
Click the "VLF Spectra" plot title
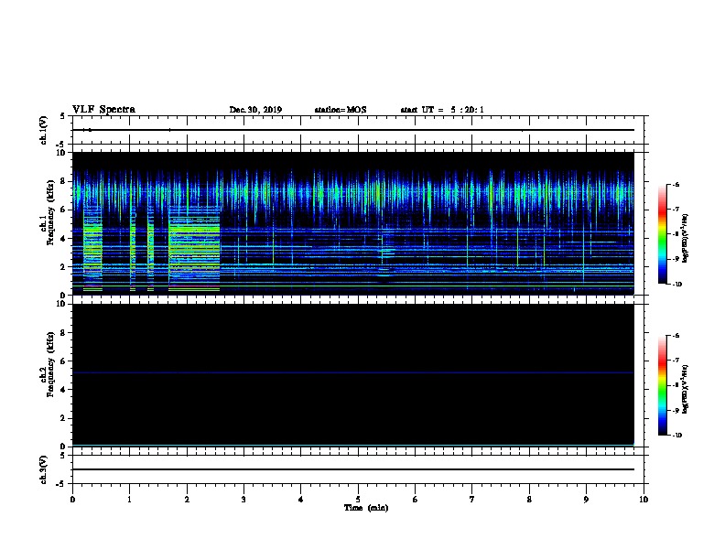(x=103, y=110)
